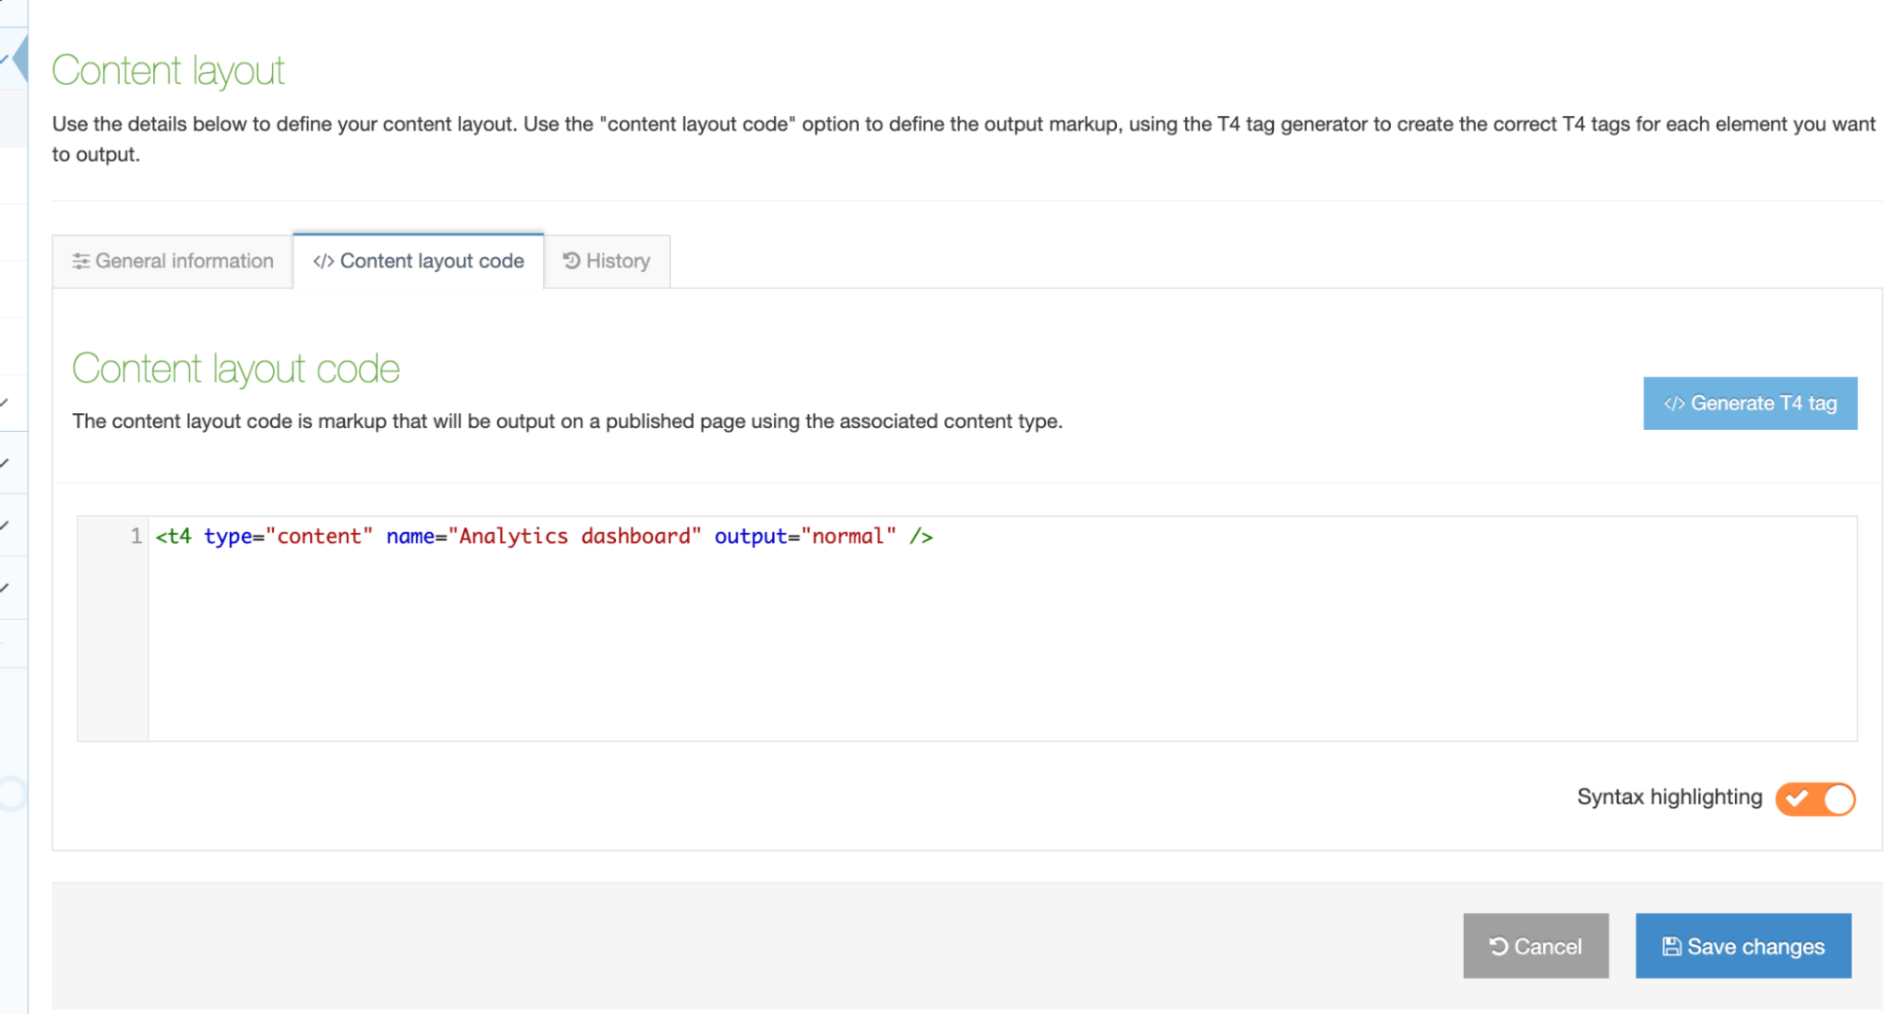The height and width of the screenshot is (1014, 1889).
Task: Cancel editing the content layout
Action: pos(1535,946)
